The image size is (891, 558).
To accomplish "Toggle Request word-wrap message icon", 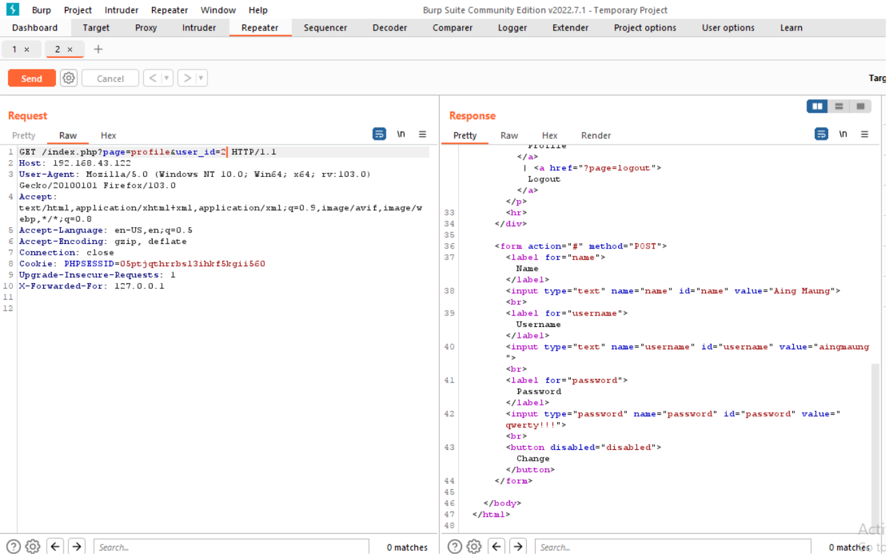I will 380,134.
